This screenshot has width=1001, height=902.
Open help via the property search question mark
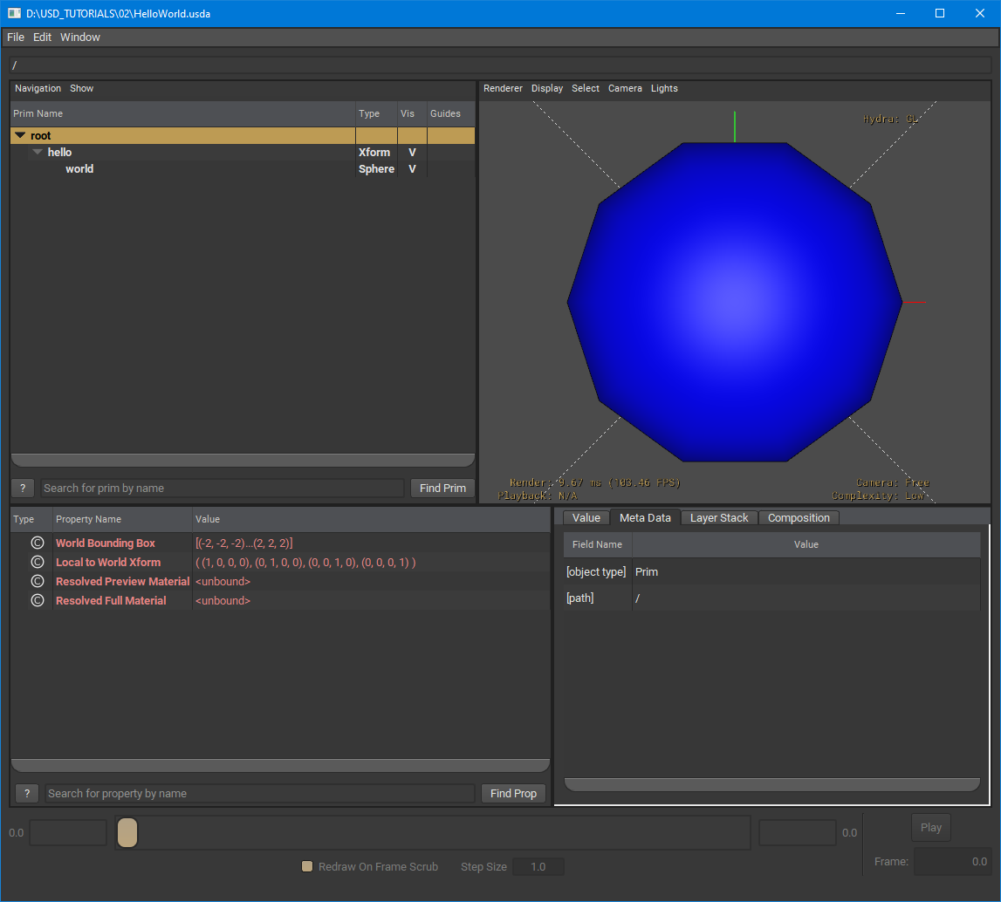pos(26,793)
